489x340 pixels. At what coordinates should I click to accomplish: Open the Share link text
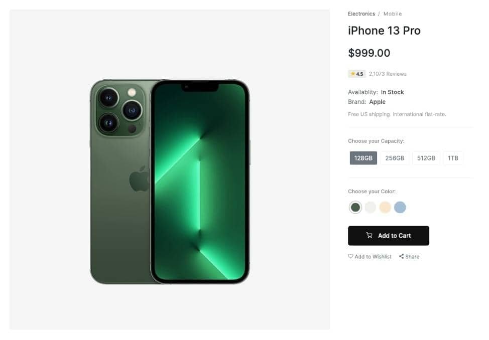pyautogui.click(x=412, y=257)
